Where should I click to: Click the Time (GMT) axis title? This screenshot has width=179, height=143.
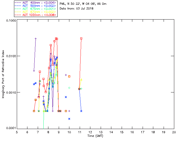coord(95,136)
